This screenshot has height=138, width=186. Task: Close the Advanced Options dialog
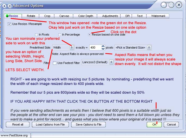point(179,5)
